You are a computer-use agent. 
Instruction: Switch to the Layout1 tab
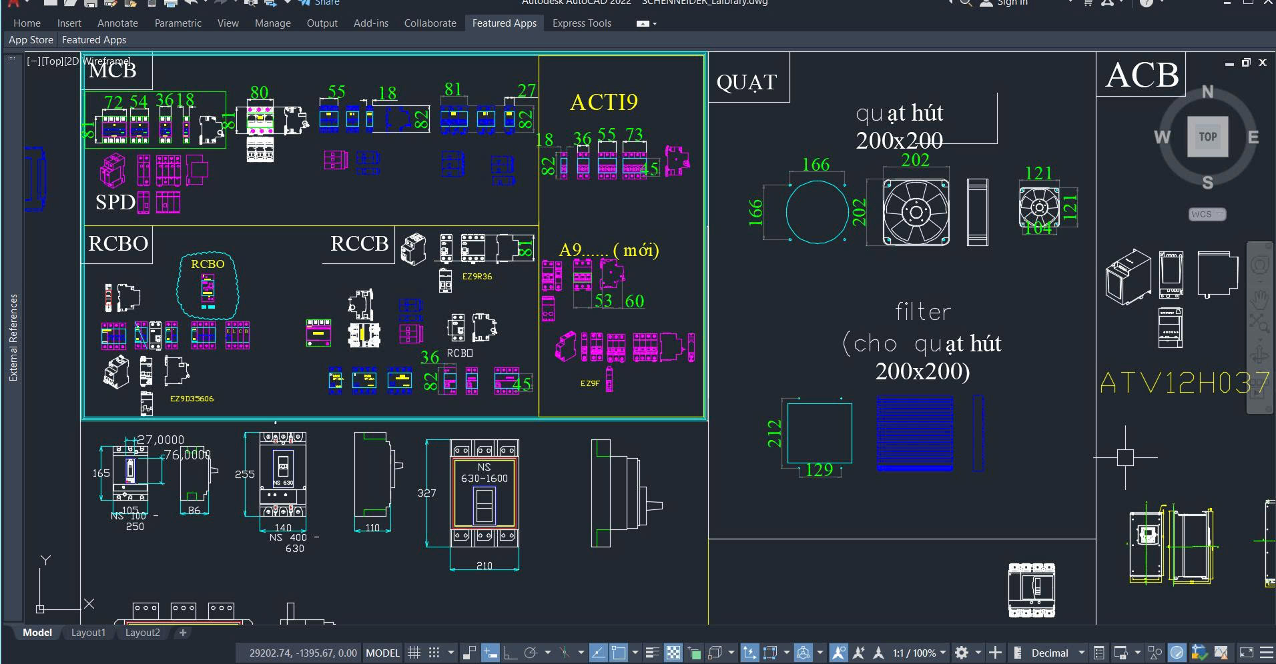(x=88, y=633)
